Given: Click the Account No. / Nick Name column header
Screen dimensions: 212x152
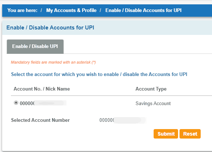Looking at the screenshot, I should tap(42, 89).
